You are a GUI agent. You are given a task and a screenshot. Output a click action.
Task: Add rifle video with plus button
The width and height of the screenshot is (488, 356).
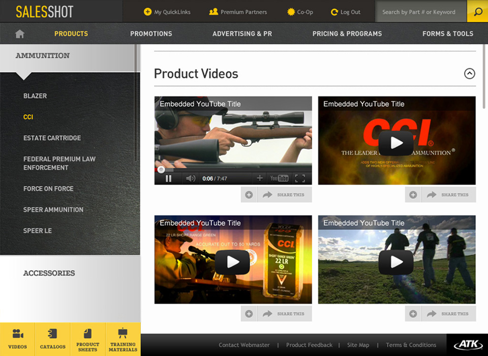[x=249, y=195]
